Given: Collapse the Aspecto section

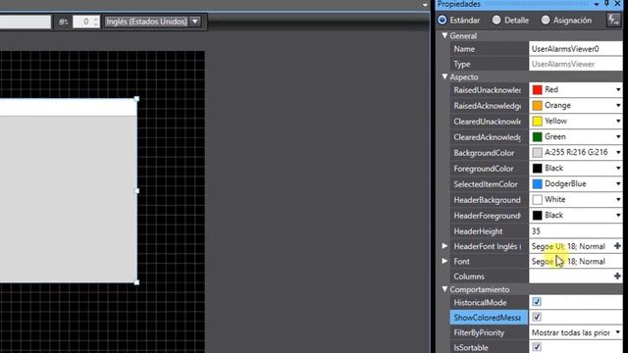Looking at the screenshot, I should tap(445, 76).
